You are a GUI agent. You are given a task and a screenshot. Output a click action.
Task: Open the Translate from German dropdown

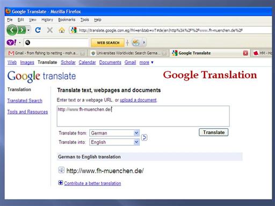pyautogui.click(x=114, y=133)
